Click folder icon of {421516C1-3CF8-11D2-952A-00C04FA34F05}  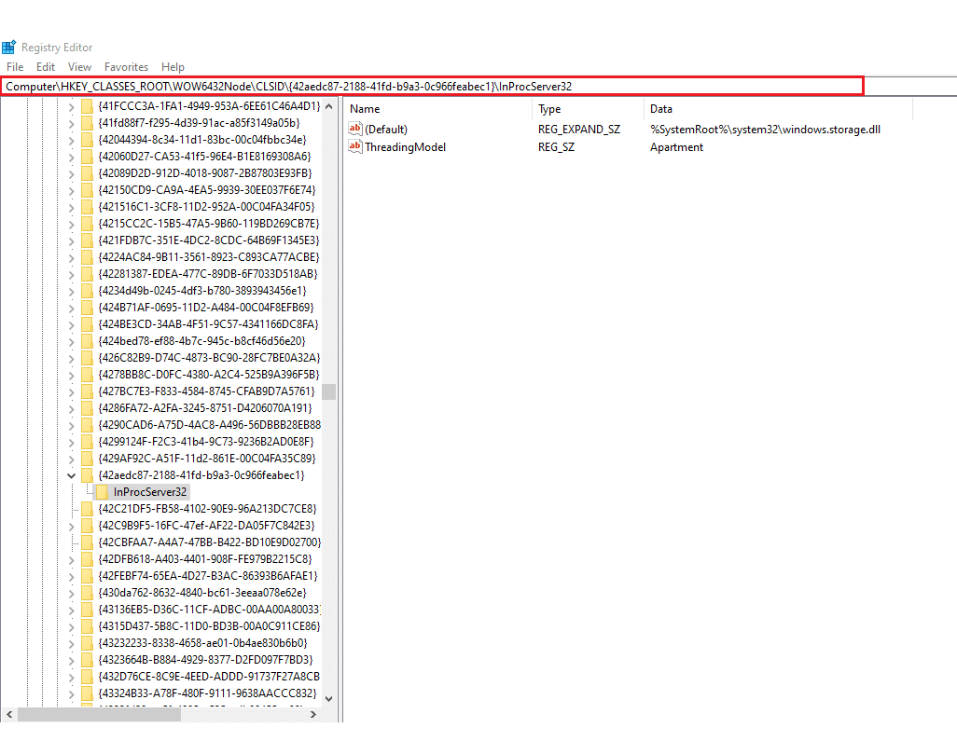tap(87, 207)
